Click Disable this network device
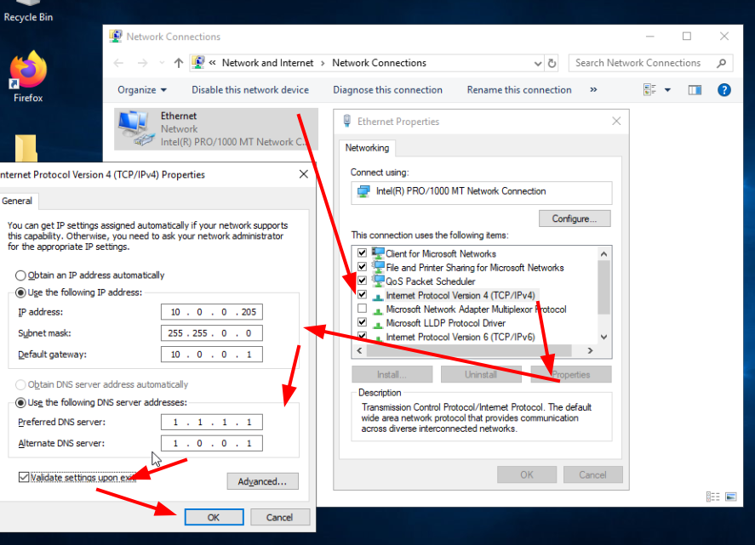The image size is (755, 545). pos(250,90)
